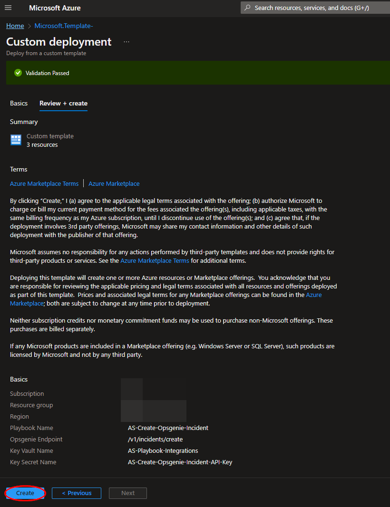Click the search magnifier icon
The image size is (390, 507).
[x=247, y=8]
